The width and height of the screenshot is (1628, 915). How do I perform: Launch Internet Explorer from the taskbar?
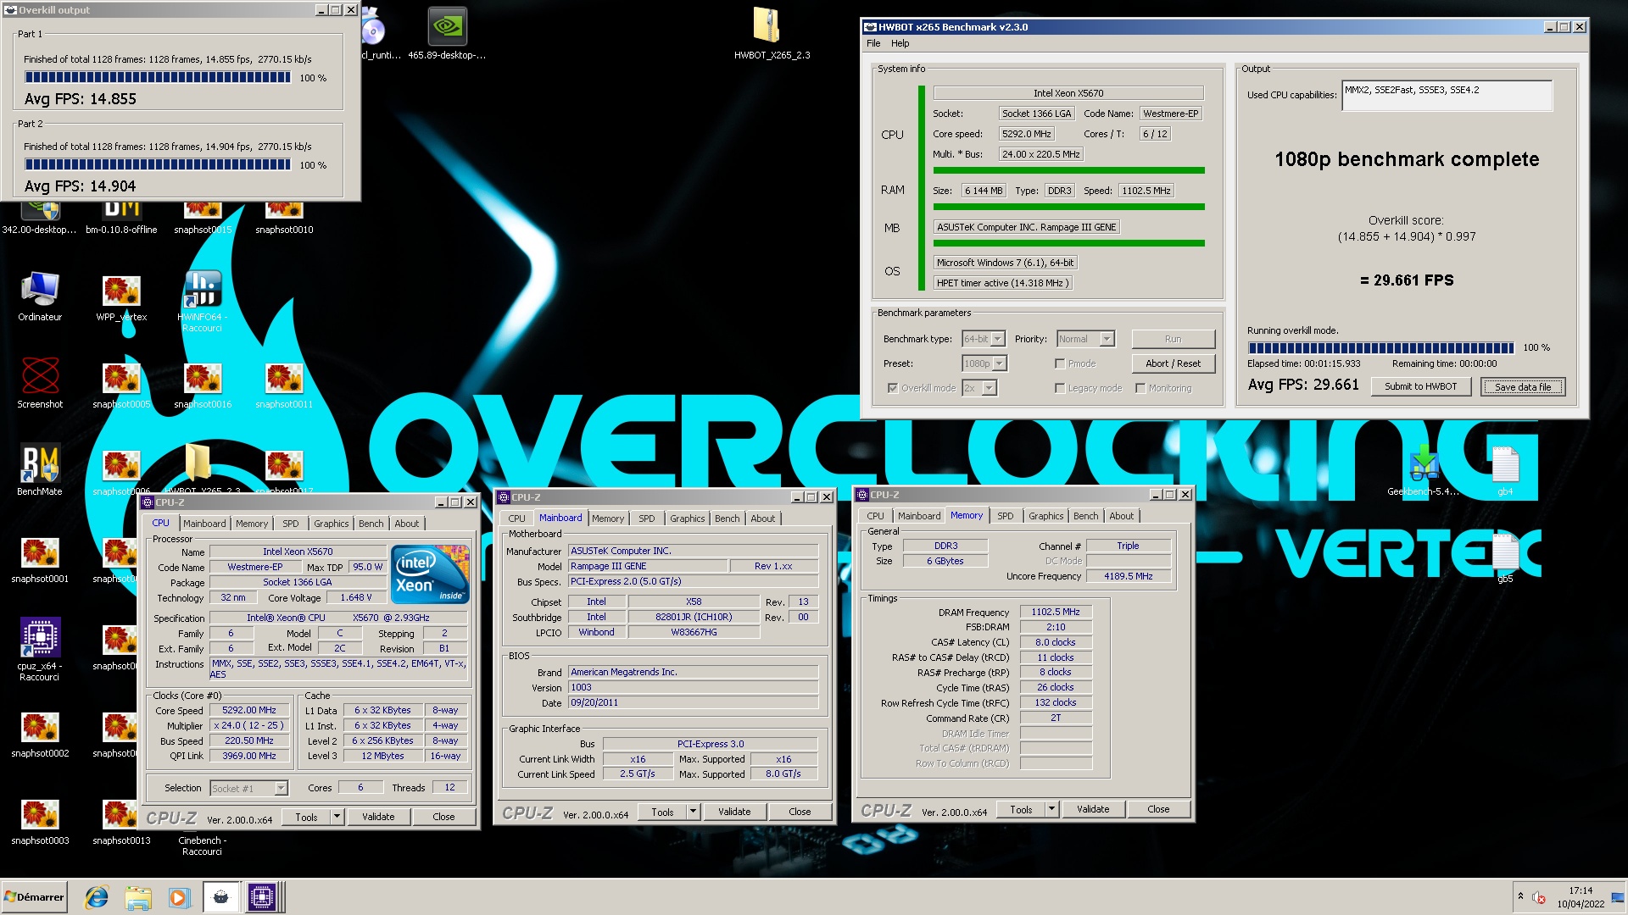point(97,897)
